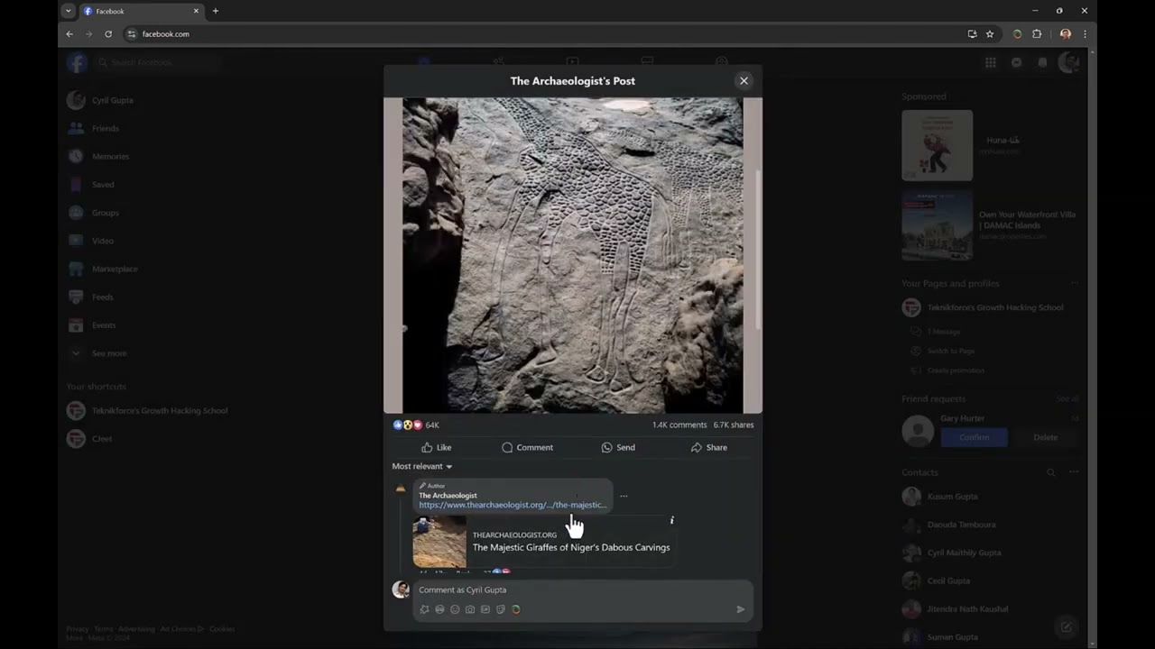Open Marketplace in the left sidebar
Image resolution: width=1155 pixels, height=649 pixels.
point(102,269)
